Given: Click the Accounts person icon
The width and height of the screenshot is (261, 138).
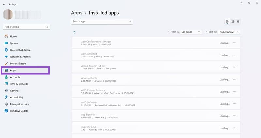Looking at the screenshot, I should pyautogui.click(x=6, y=77).
